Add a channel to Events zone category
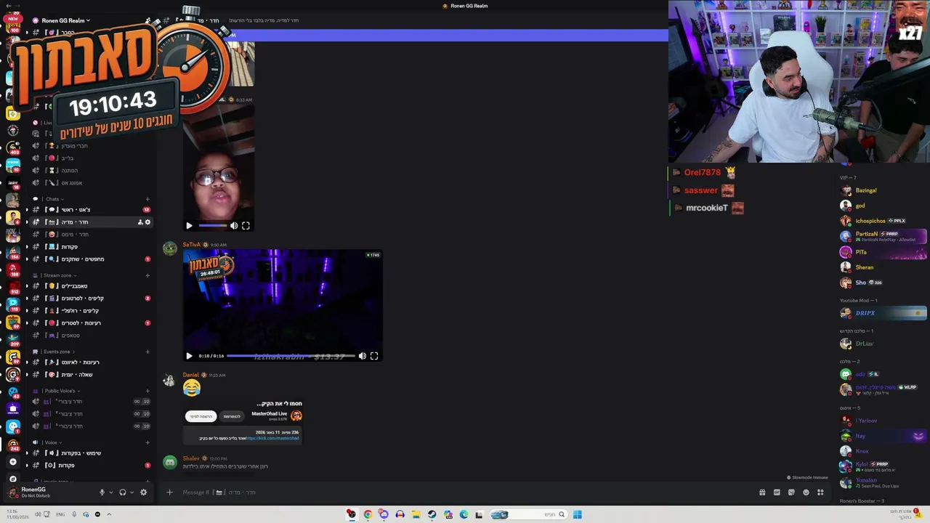930x523 pixels. point(147,352)
